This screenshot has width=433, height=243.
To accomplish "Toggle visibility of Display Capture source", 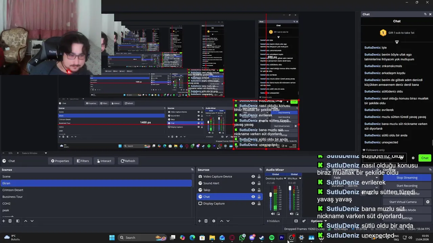I will (253, 204).
